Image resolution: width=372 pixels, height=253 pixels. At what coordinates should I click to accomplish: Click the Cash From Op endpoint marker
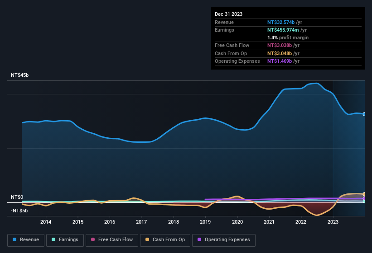tap(364, 194)
